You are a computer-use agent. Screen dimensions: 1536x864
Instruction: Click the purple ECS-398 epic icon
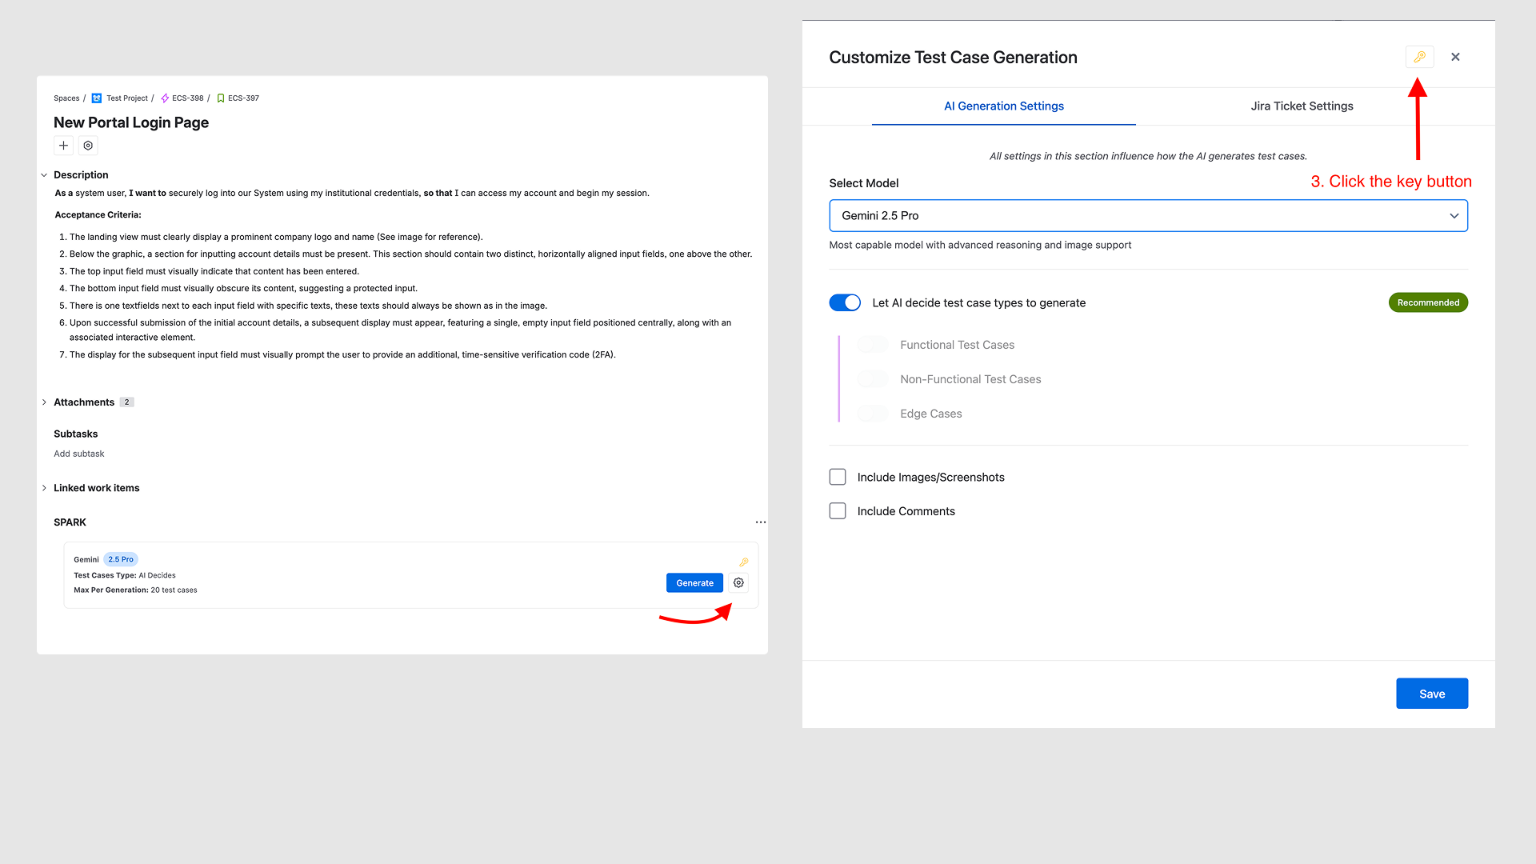[x=164, y=98]
